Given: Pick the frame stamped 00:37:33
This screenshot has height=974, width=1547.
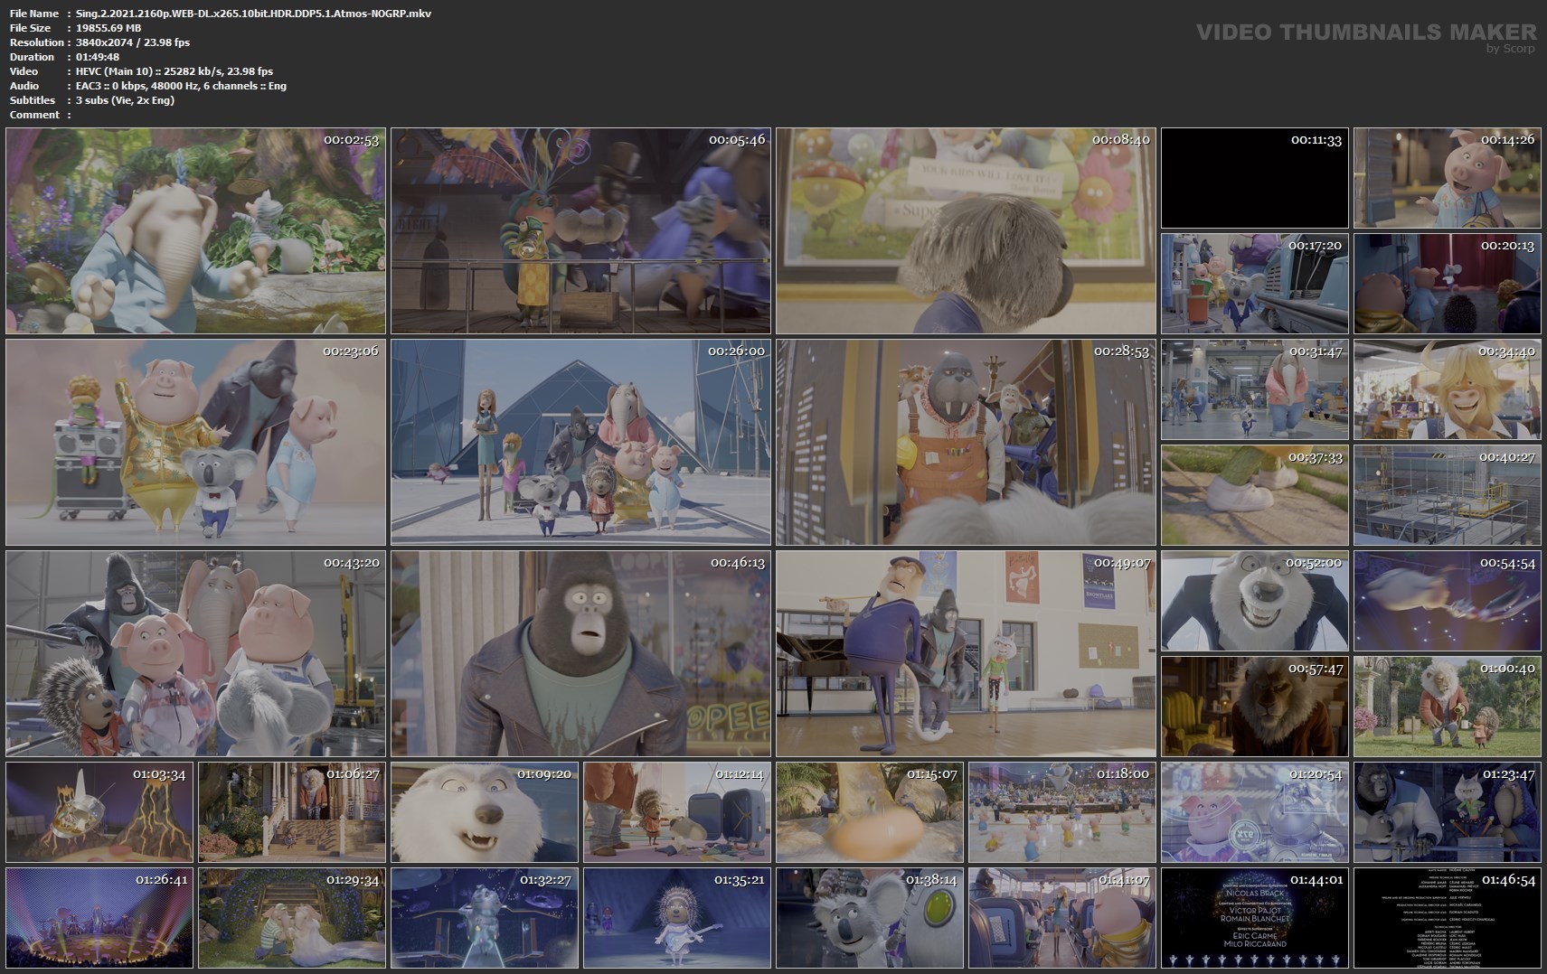Looking at the screenshot, I should (1255, 495).
